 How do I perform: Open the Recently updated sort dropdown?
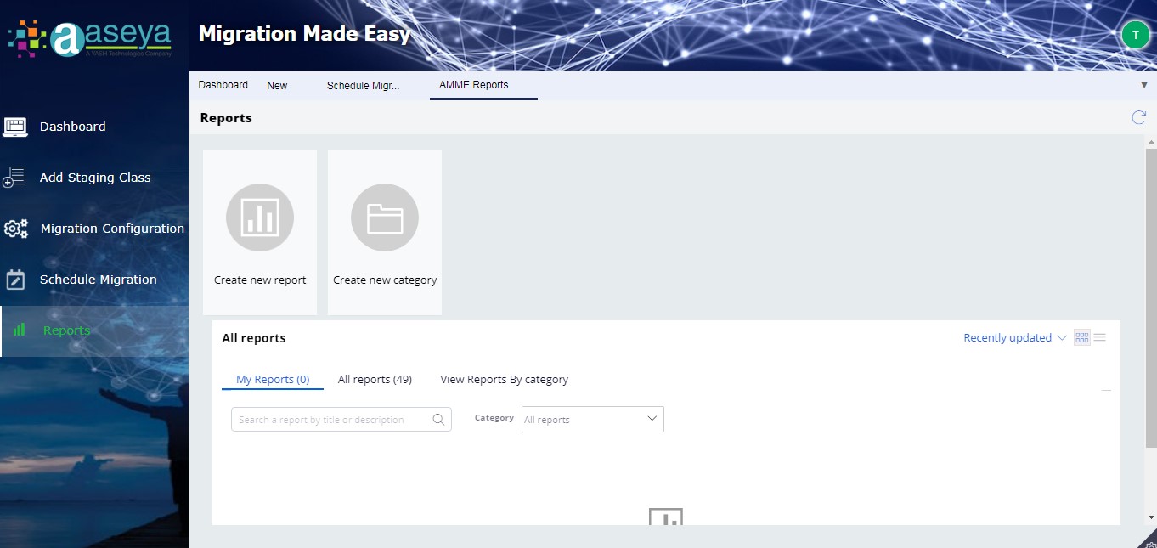coord(1014,337)
